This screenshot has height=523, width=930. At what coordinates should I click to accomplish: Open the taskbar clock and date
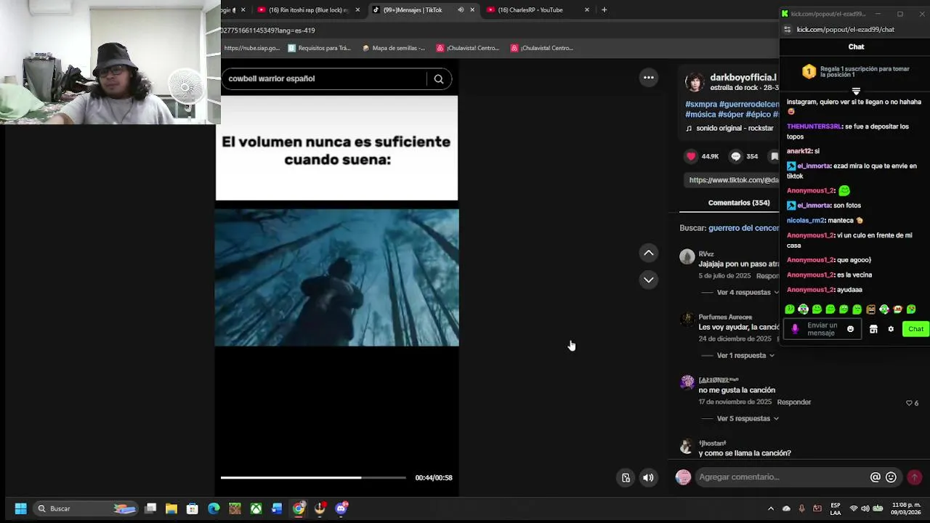pyautogui.click(x=906, y=508)
